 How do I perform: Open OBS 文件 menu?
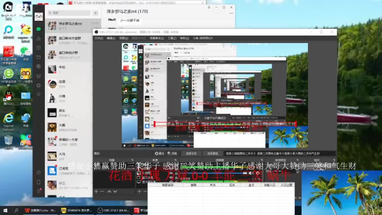98,38
